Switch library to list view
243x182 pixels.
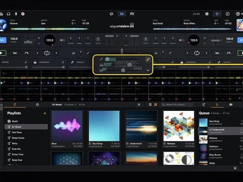150,105
